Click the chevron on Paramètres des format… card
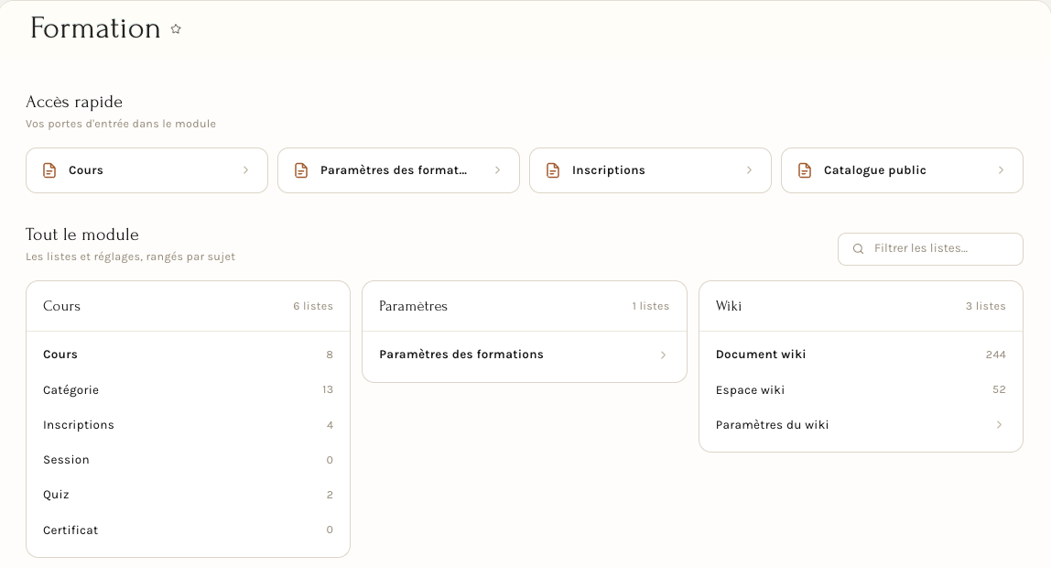Screen dimensions: 1051x568 pyautogui.click(x=497, y=170)
